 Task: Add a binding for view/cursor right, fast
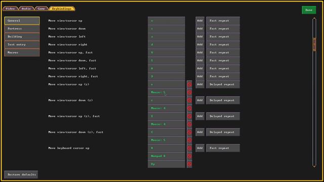(200, 76)
